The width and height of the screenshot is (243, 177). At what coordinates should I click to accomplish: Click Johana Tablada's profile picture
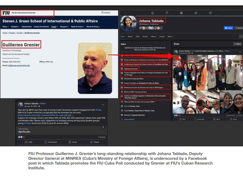click(x=129, y=23)
